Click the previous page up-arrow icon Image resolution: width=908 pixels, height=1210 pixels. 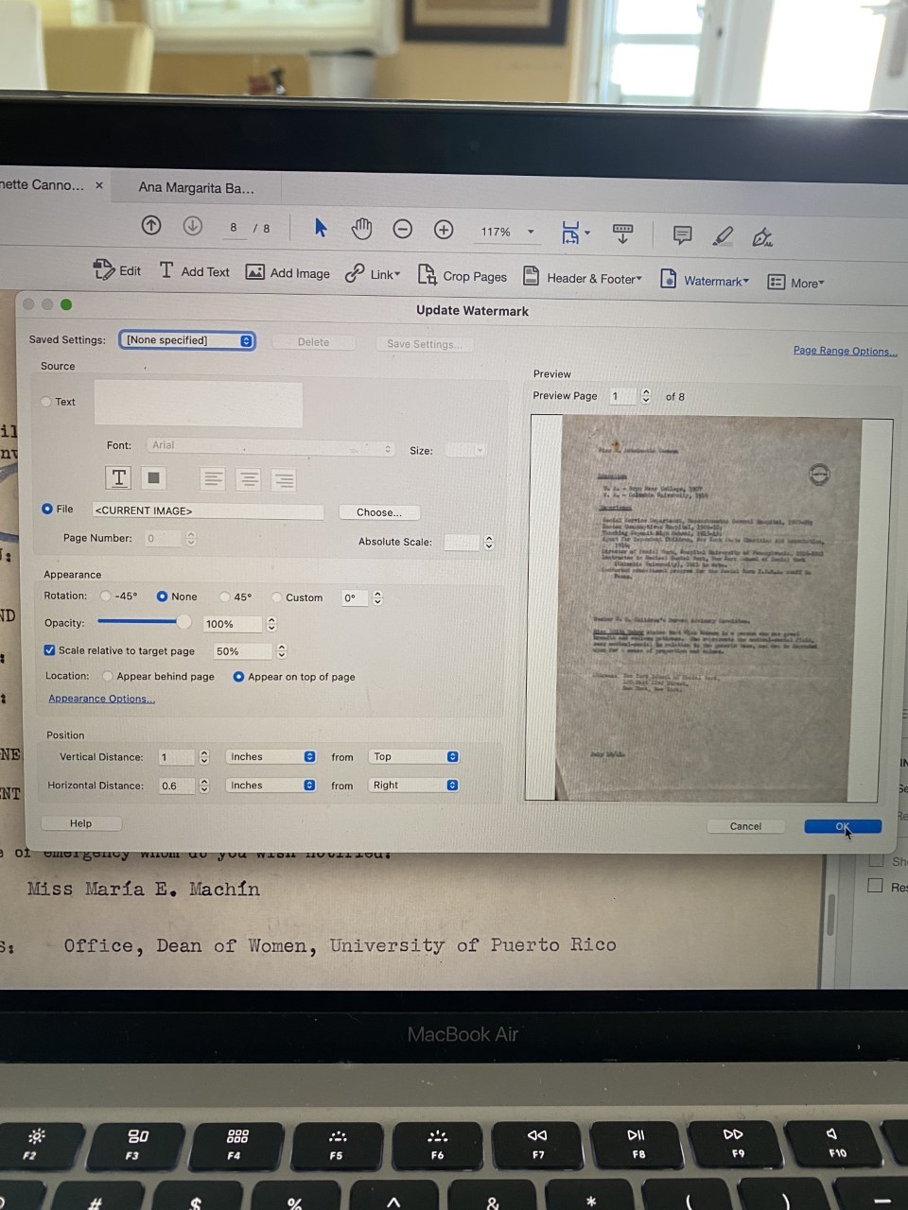(x=151, y=226)
